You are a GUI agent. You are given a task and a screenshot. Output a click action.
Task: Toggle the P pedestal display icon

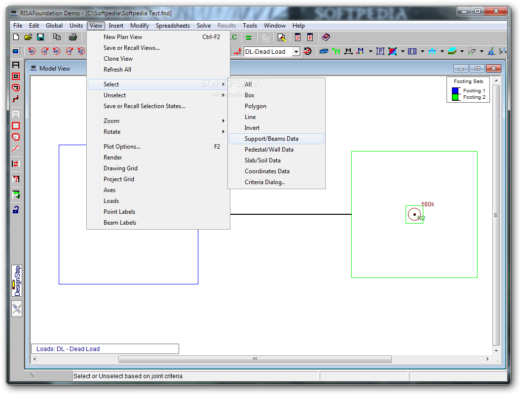[380, 51]
